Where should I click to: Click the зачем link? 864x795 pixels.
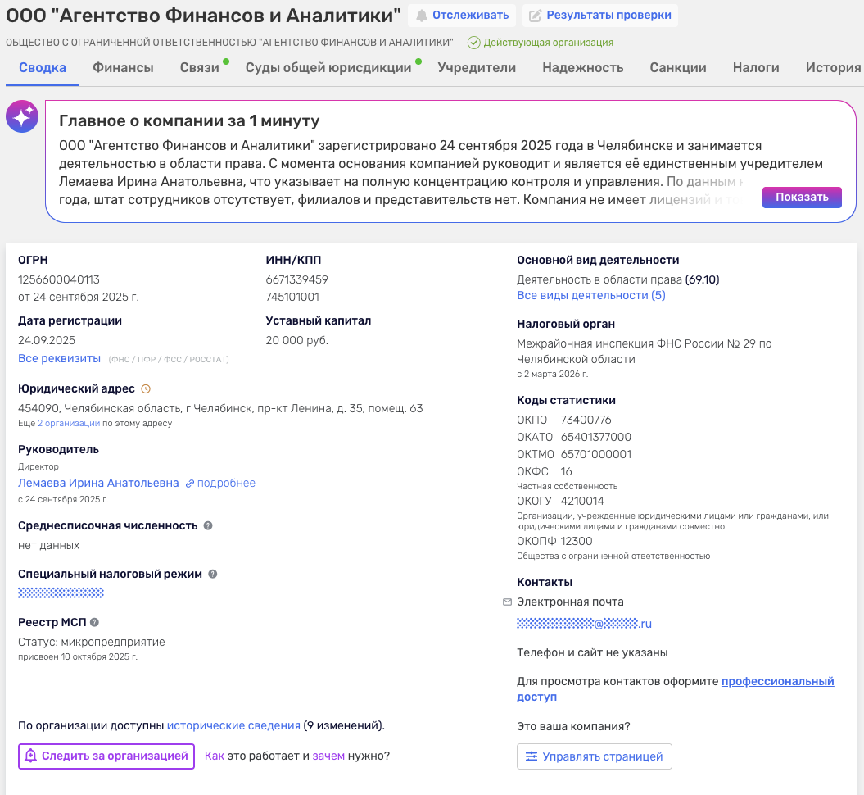328,756
